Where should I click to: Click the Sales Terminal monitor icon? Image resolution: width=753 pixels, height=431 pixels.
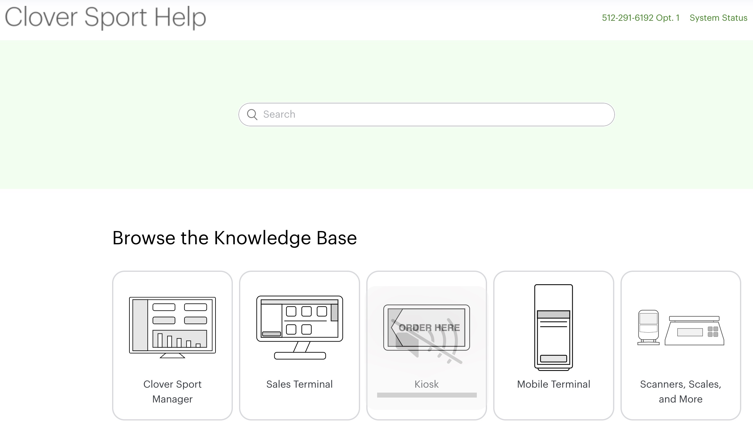point(300,327)
